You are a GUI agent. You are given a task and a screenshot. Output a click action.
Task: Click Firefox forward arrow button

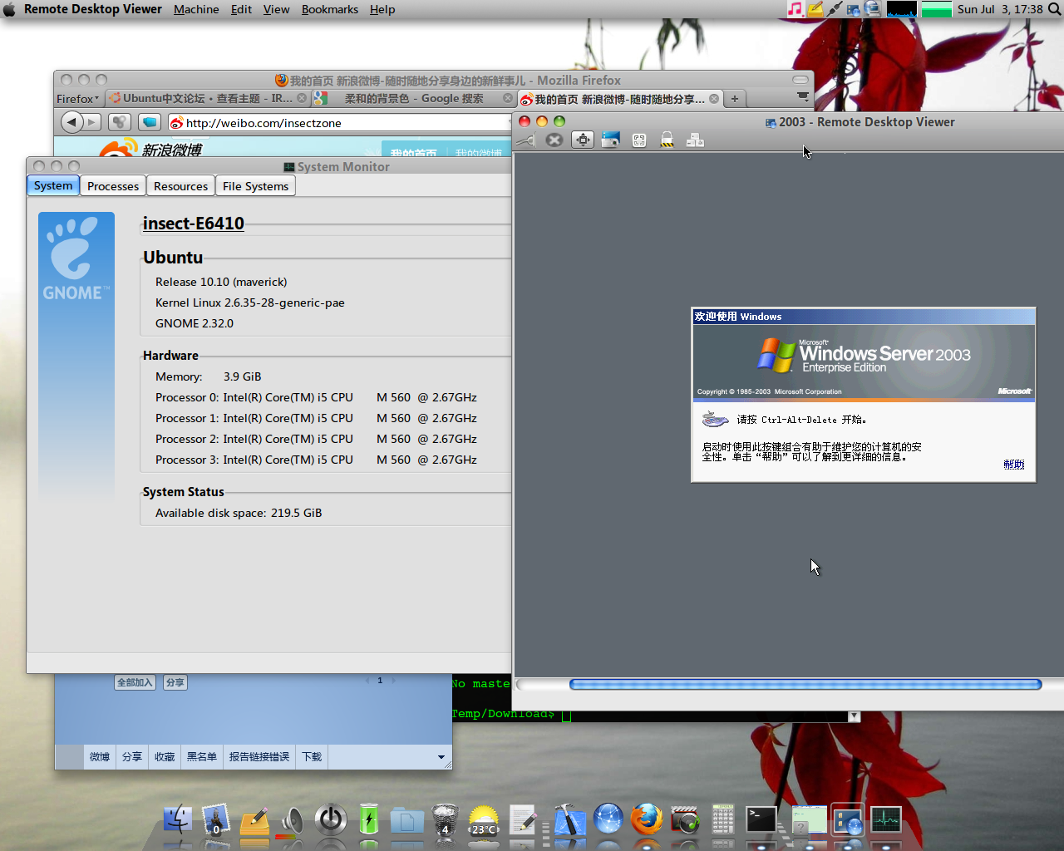[92, 122]
